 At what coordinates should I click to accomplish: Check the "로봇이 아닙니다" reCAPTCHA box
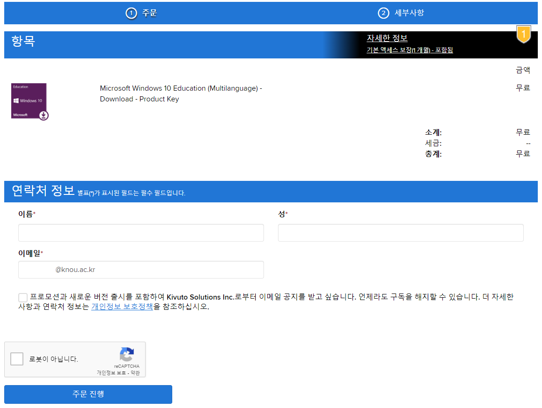[16, 359]
